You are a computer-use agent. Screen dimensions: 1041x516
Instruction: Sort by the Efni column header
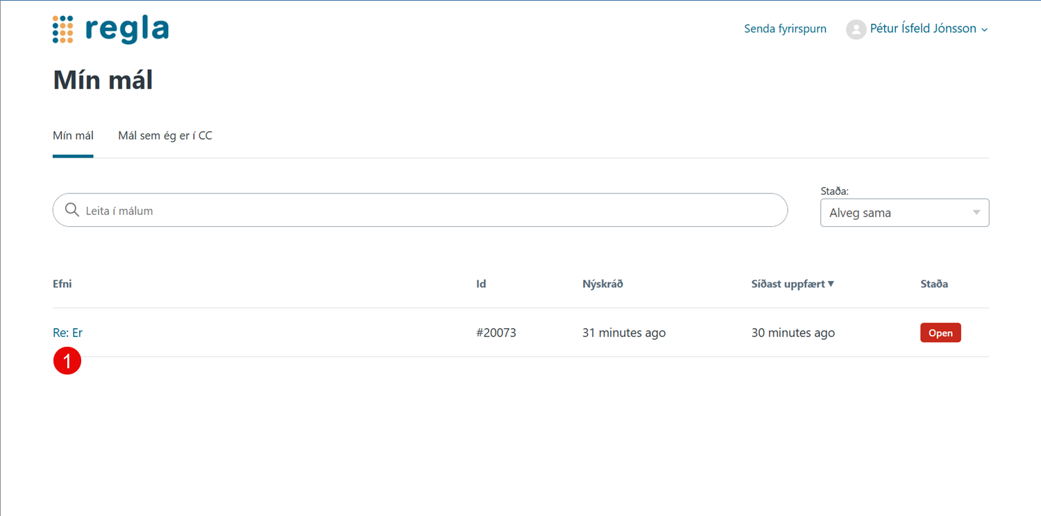(62, 284)
